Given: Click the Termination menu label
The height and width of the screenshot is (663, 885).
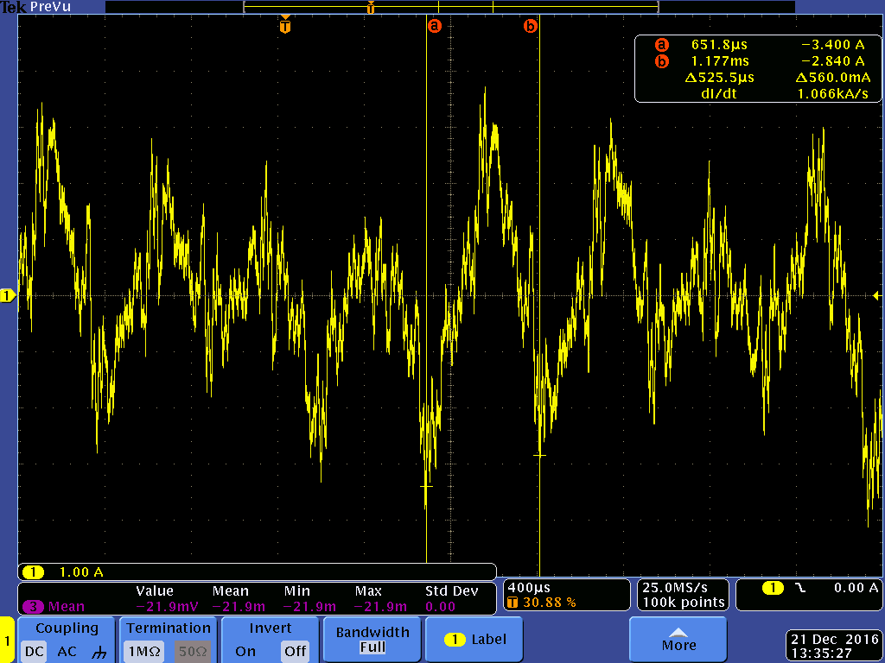Looking at the screenshot, I should [169, 628].
